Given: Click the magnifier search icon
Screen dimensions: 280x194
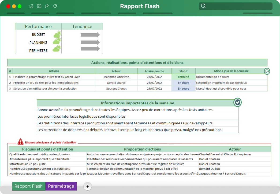Looking at the screenshot, I should (203, 6).
